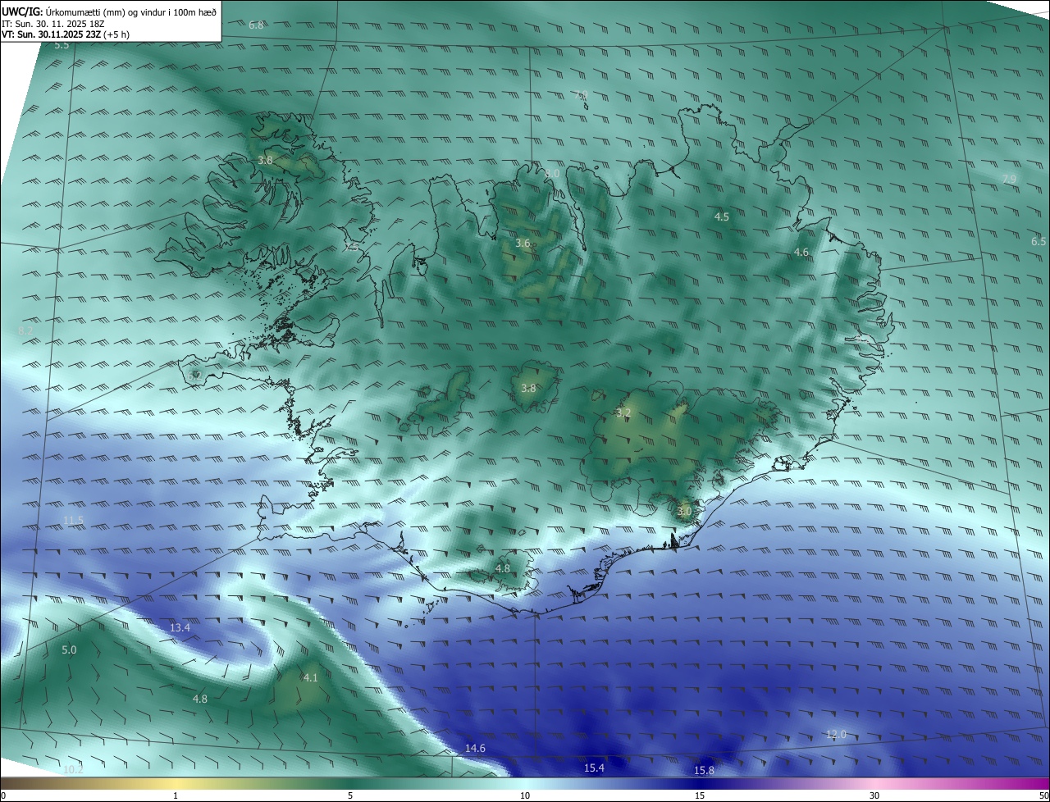Click the 5.5 value below the title box
Viewport: 1050px width, 802px height.
point(62,45)
